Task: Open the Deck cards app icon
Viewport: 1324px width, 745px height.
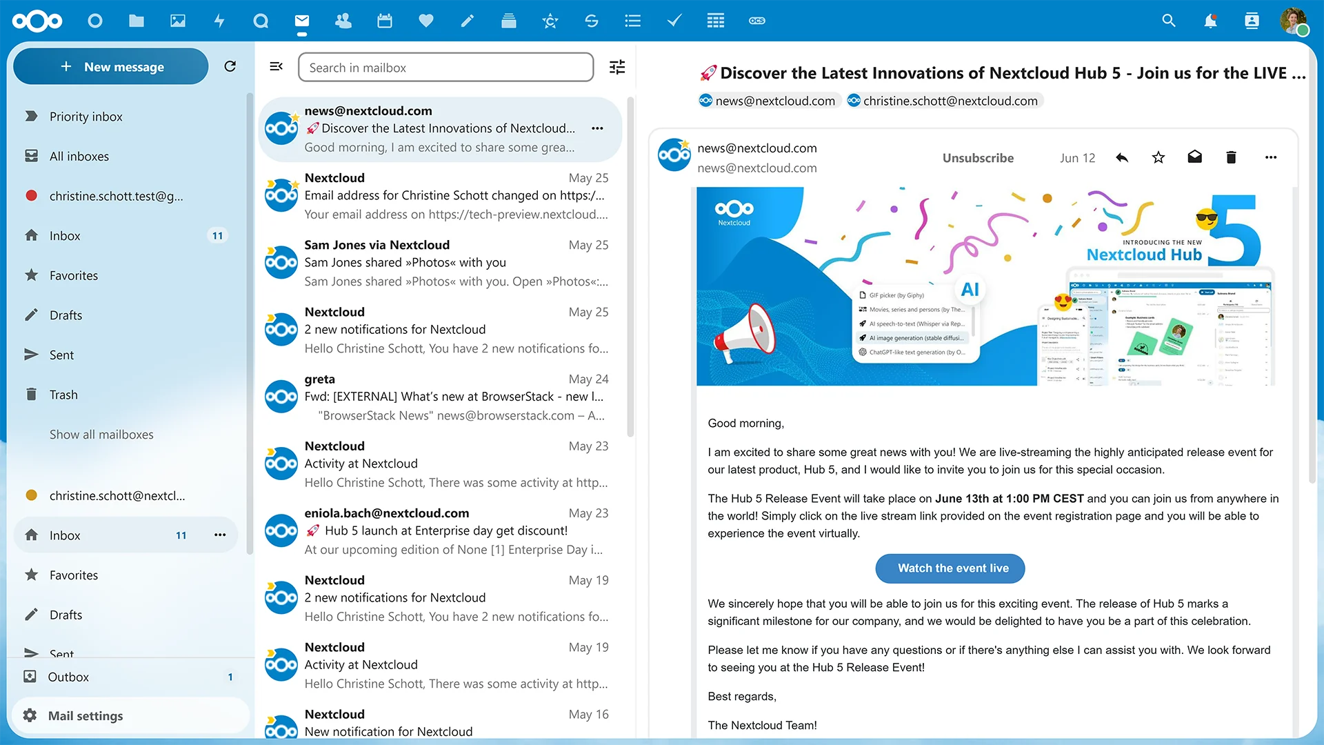Action: 509,21
